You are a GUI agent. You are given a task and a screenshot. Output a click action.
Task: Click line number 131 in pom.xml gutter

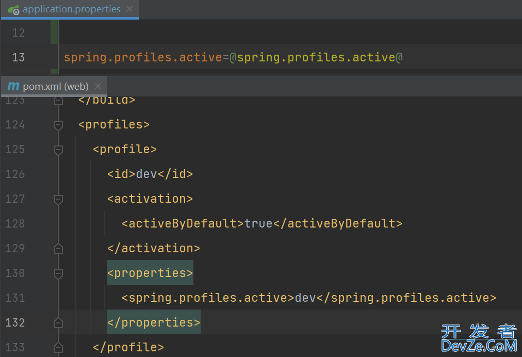(x=15, y=298)
